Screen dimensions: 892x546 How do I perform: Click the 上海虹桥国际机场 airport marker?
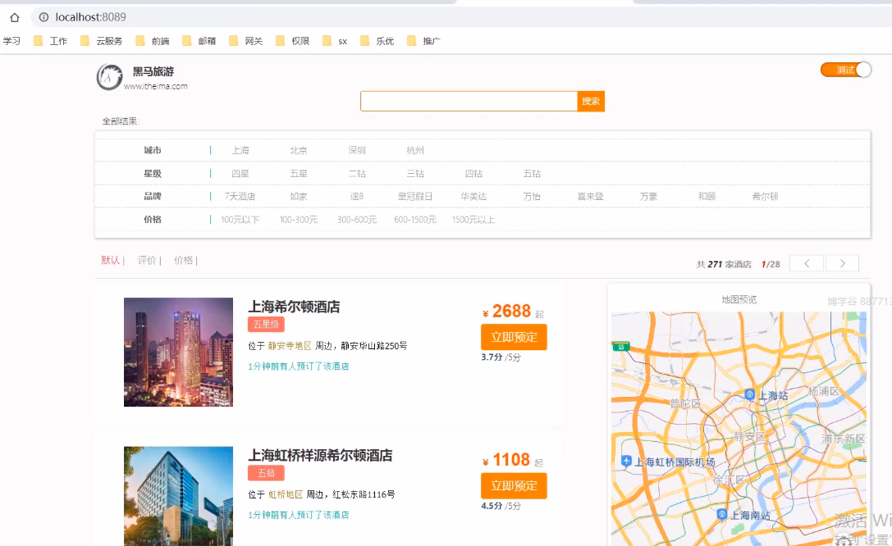coord(626,461)
